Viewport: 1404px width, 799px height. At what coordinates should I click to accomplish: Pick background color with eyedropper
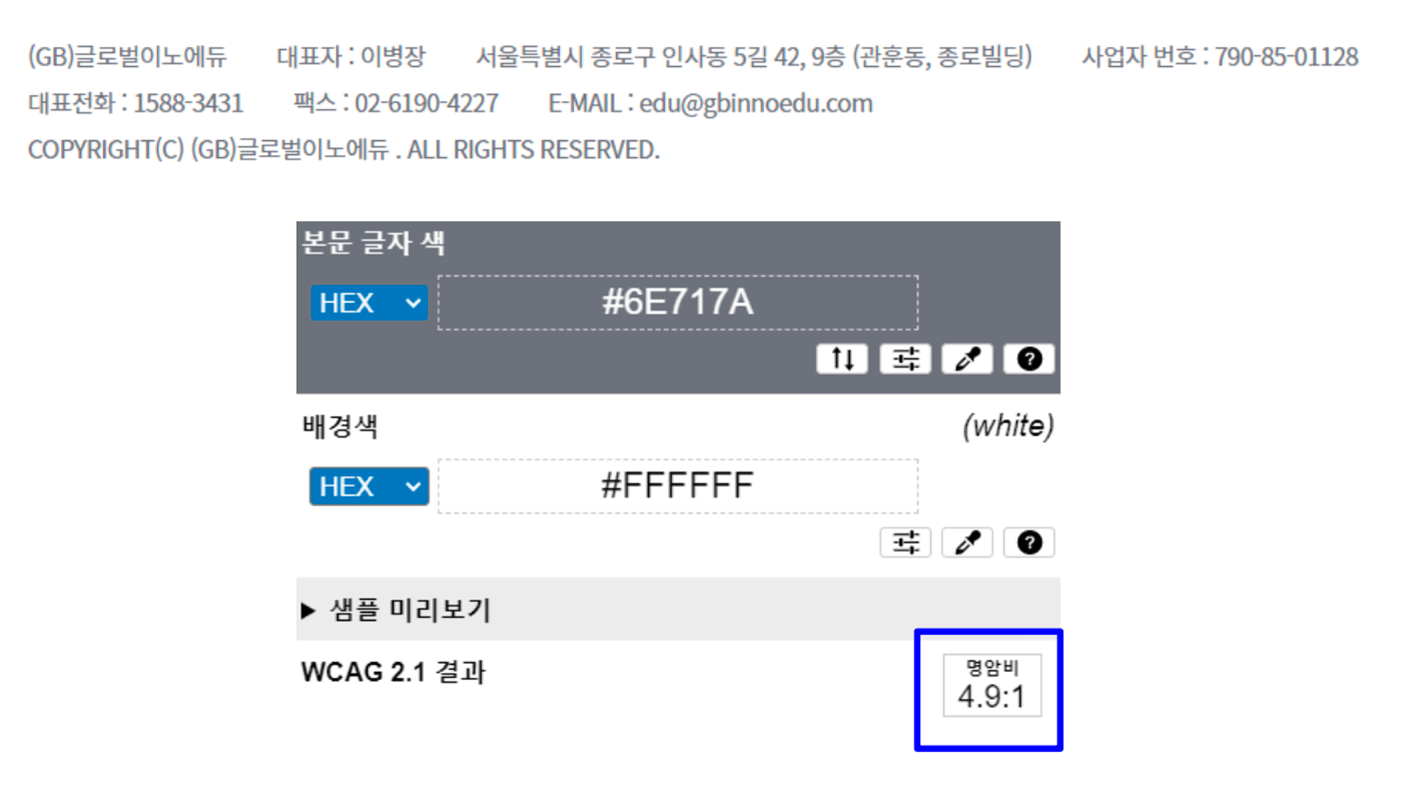tap(967, 543)
